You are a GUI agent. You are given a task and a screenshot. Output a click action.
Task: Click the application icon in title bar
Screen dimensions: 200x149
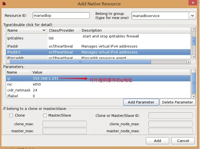4,4
